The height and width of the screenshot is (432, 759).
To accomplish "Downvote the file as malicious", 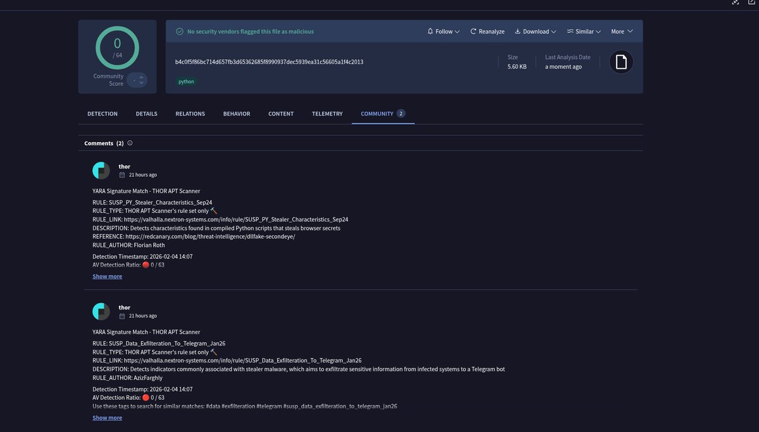I will coord(141,83).
